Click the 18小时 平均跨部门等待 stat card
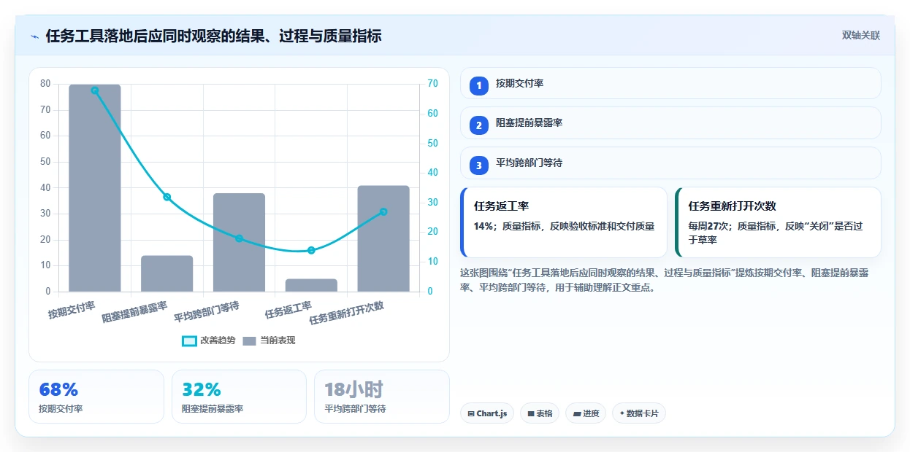This screenshot has width=910, height=452. [381, 397]
